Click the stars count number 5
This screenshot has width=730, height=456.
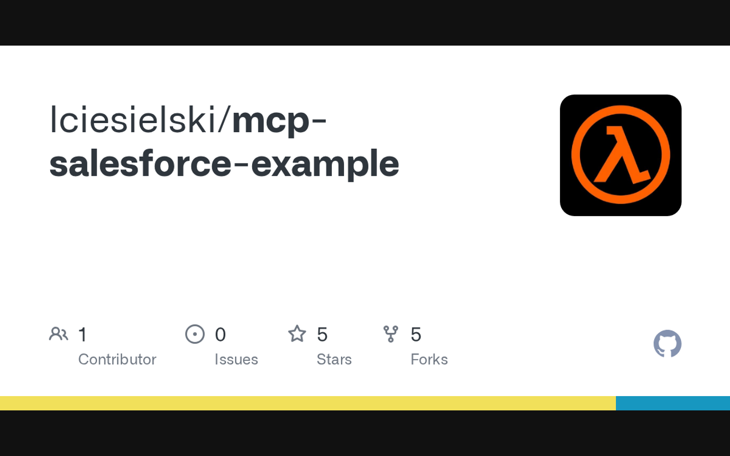(x=322, y=335)
